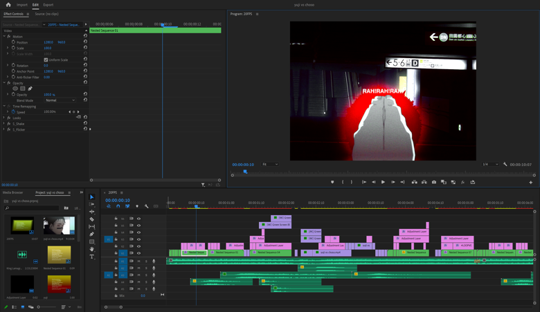Click Mark In button

pos(342,183)
